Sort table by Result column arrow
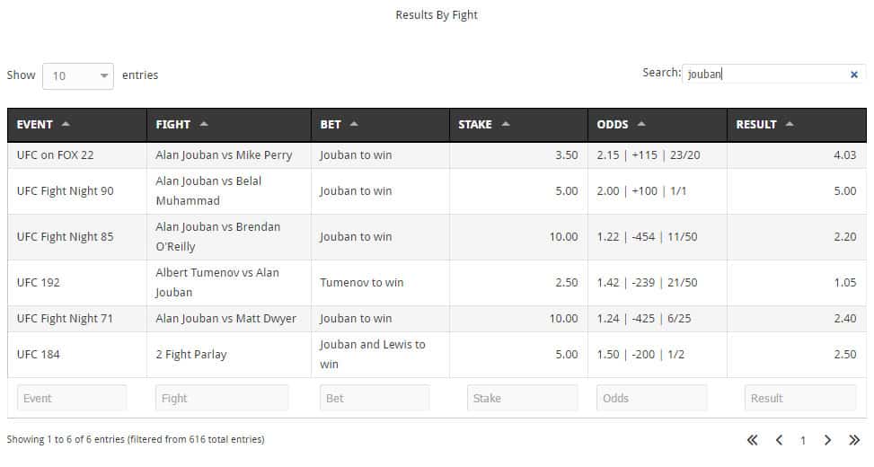 [790, 124]
